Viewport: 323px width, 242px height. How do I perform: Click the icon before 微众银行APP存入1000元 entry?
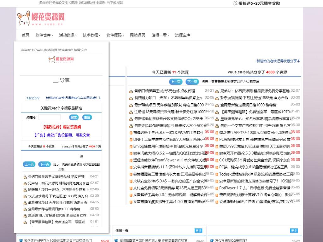pos(217,132)
